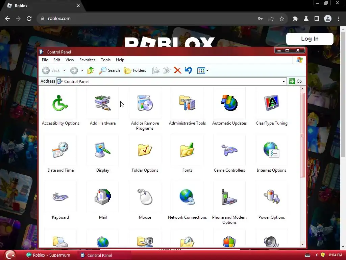346x260 pixels.
Task: Click the Start button on the taskbar
Action: [x=10, y=255]
